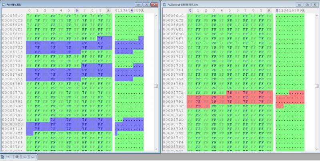320x161 pixels.
Task: Restore the minimized C:\ document window
Action: pos(18,157)
